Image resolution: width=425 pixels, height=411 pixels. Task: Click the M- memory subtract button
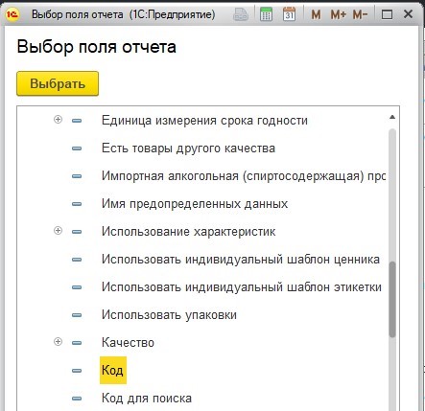[x=360, y=14]
